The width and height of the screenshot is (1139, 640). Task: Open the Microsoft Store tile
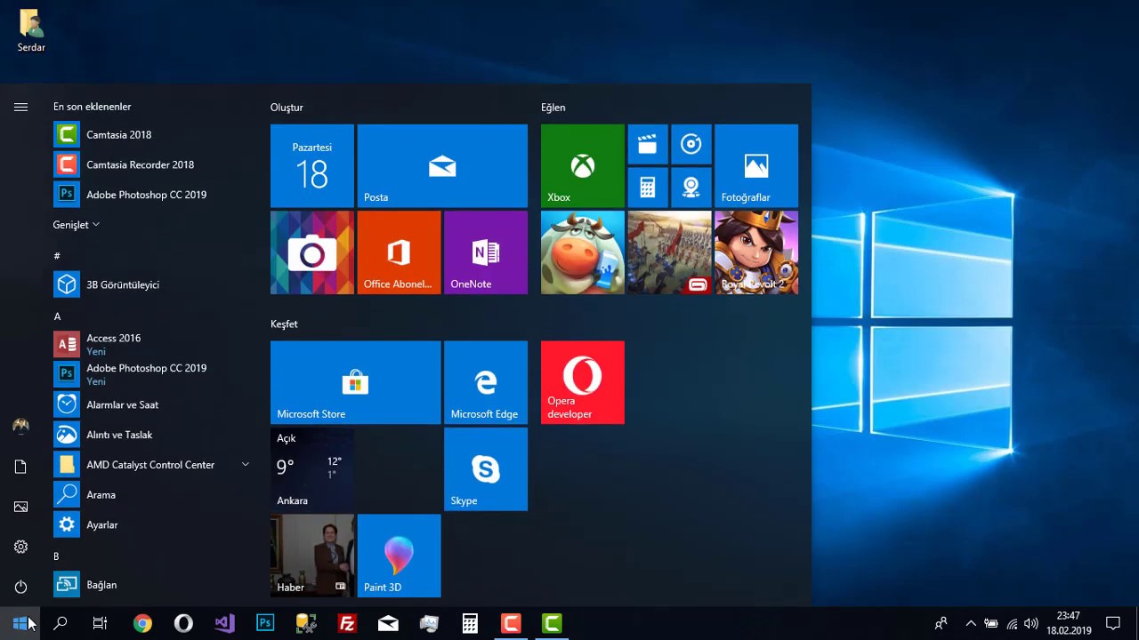355,382
